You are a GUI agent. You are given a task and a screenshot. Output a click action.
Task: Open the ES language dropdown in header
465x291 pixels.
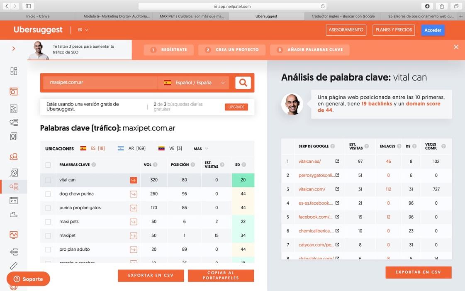[x=83, y=30]
